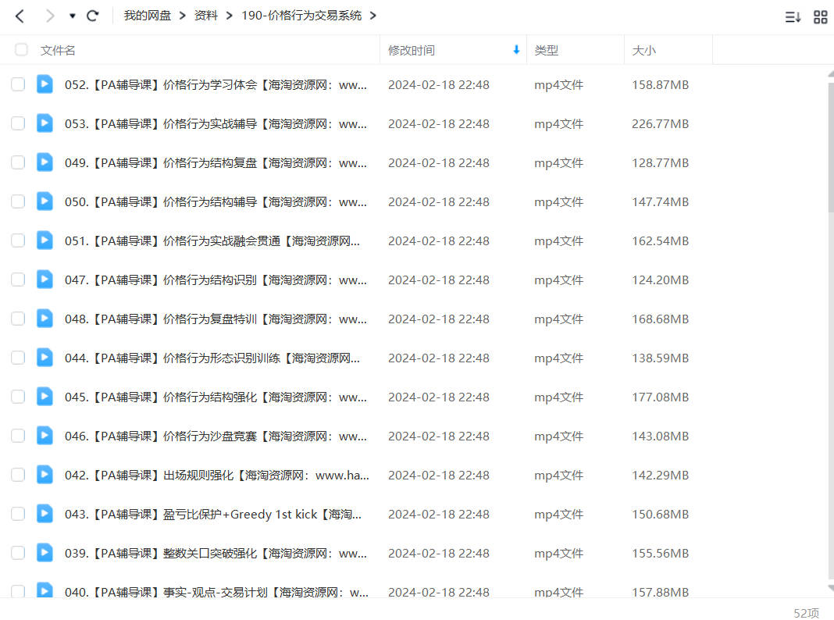
Task: Select file 051 价格行为实战融会贯通
Action: (212, 241)
